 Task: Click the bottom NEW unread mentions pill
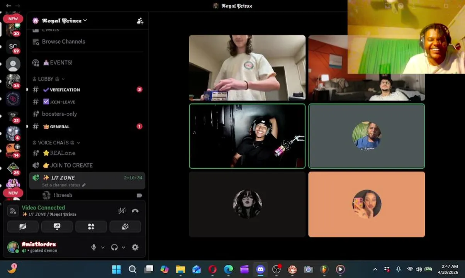click(x=13, y=193)
